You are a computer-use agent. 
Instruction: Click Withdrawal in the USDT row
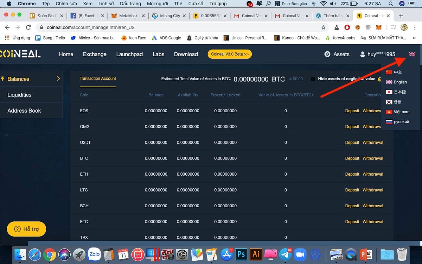[373, 143]
